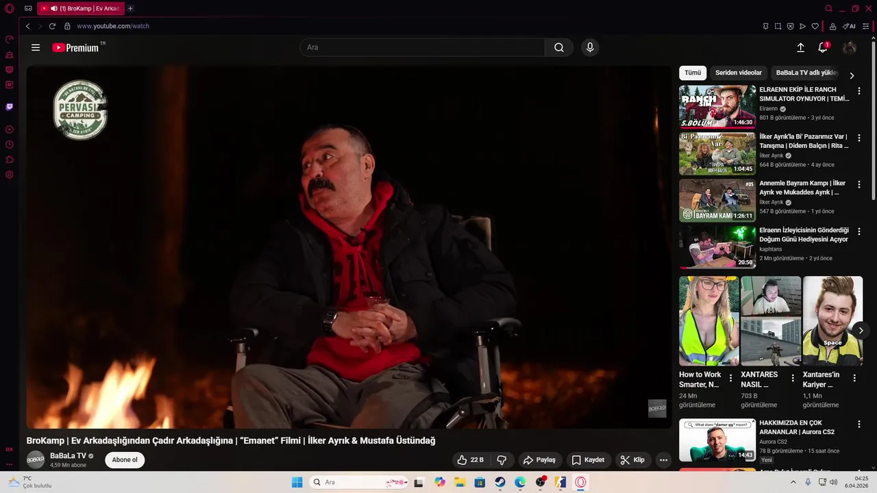Open the browser profile icon
The width and height of the screenshot is (877, 493).
coord(832,26)
